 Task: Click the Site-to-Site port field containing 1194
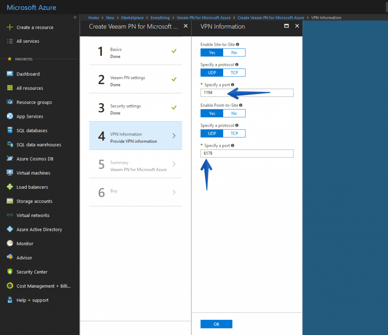pos(247,93)
